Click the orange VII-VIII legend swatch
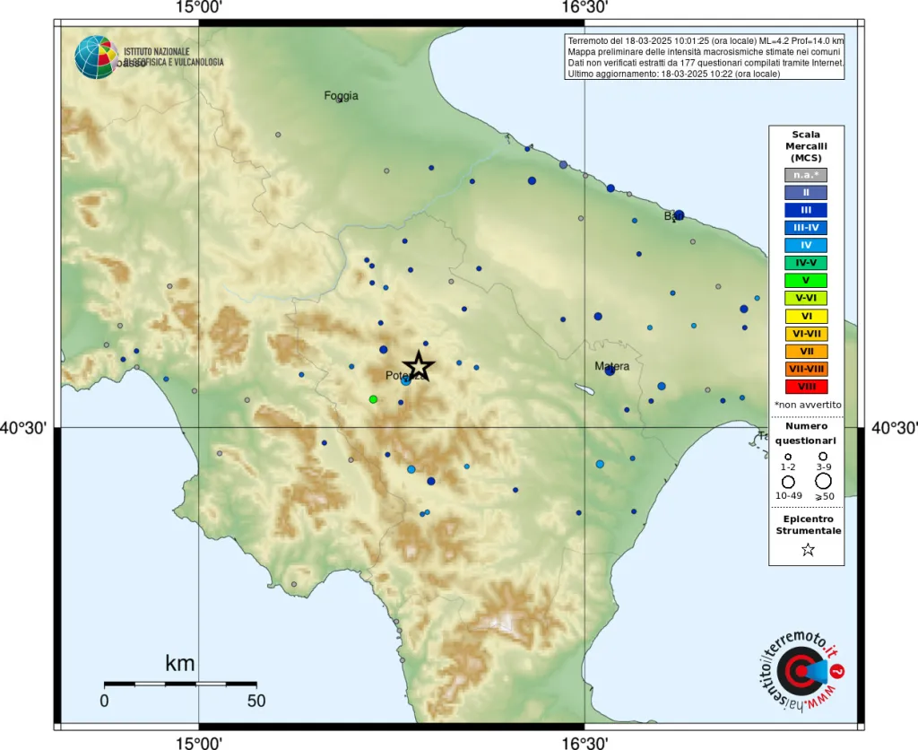 [806, 369]
